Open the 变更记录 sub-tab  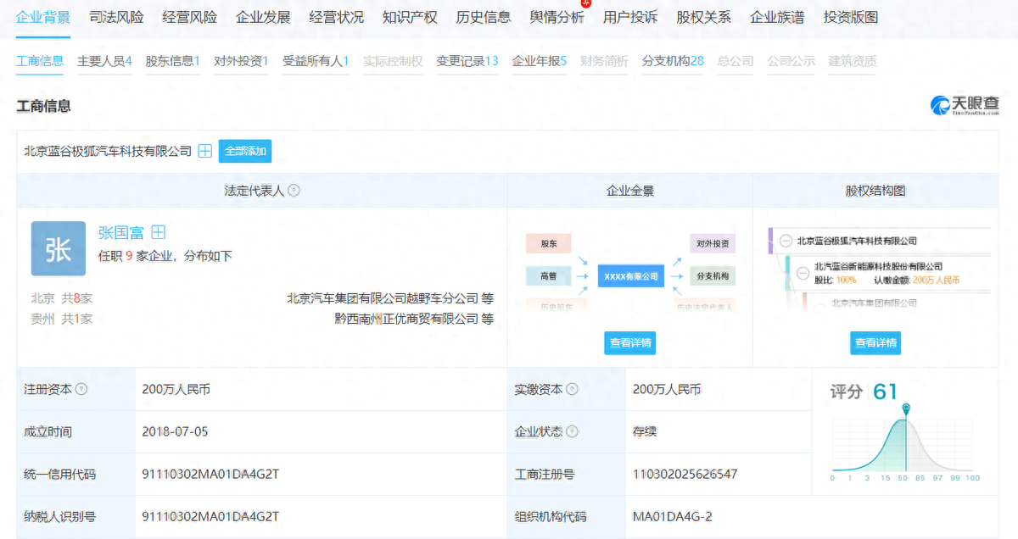pos(467,61)
